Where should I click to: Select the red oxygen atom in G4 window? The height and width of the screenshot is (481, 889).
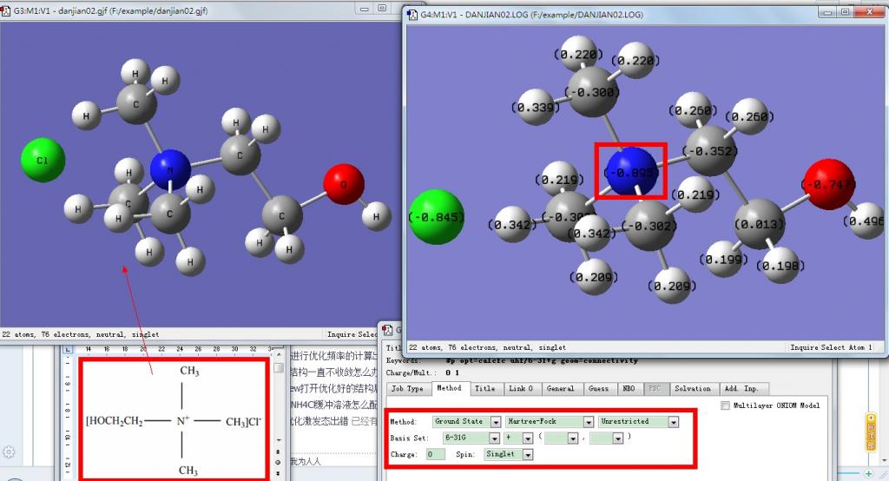click(829, 184)
